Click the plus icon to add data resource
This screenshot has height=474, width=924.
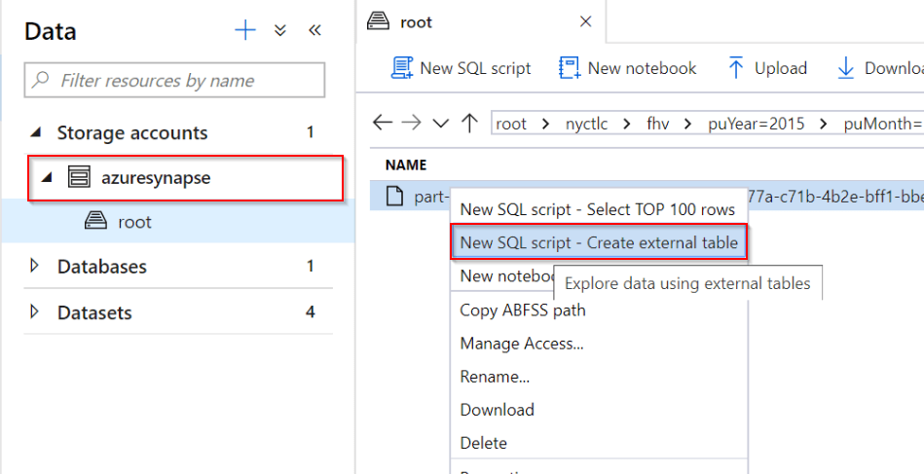245,30
